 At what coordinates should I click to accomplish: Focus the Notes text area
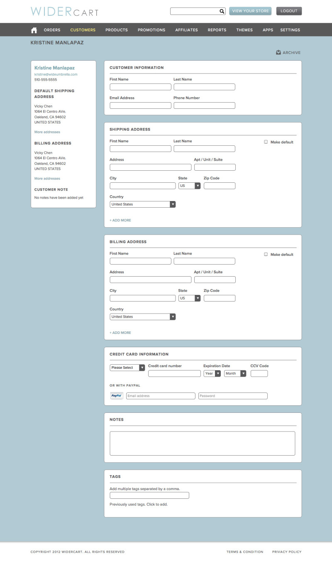tap(202, 443)
